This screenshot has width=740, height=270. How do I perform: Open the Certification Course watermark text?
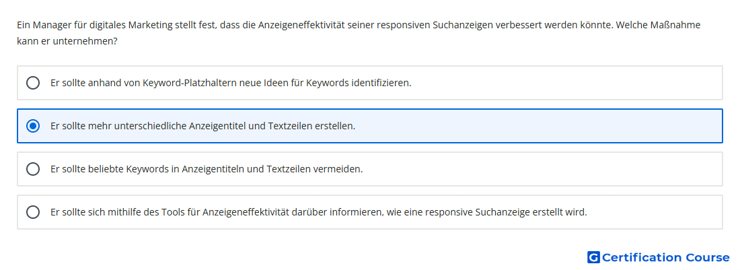tap(665, 257)
